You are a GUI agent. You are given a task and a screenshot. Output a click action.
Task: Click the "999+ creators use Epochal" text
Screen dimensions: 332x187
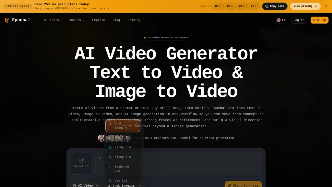(189, 138)
